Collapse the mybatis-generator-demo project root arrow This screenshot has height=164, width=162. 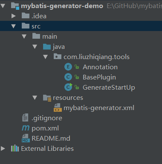pos(3,6)
